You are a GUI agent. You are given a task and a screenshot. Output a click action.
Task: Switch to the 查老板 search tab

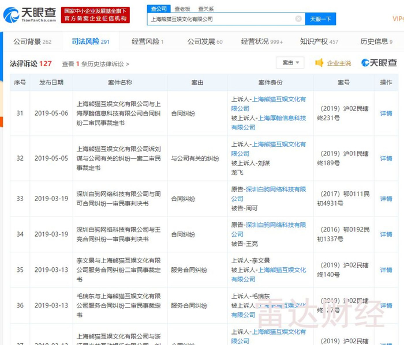[x=182, y=9]
